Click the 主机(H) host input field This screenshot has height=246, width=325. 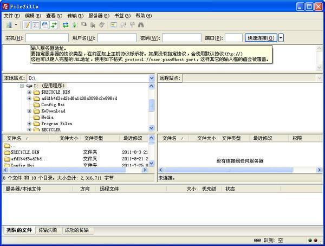pos(47,38)
